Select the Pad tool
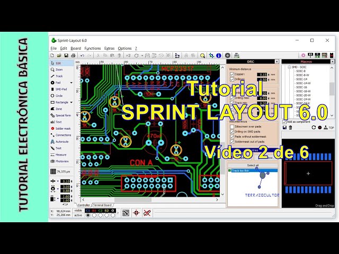 click(59, 83)
